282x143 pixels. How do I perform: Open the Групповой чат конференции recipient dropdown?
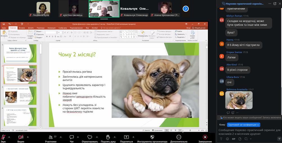[244, 125]
